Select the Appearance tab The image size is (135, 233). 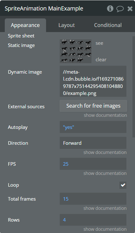coord(25,25)
